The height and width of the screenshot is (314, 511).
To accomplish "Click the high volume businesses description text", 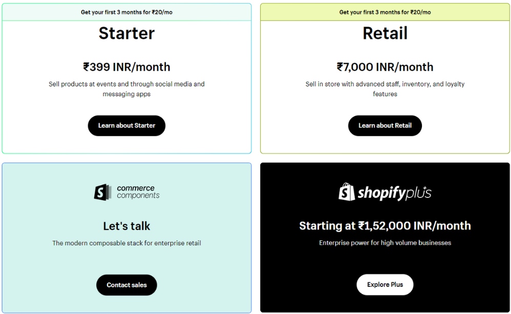I will (385, 242).
